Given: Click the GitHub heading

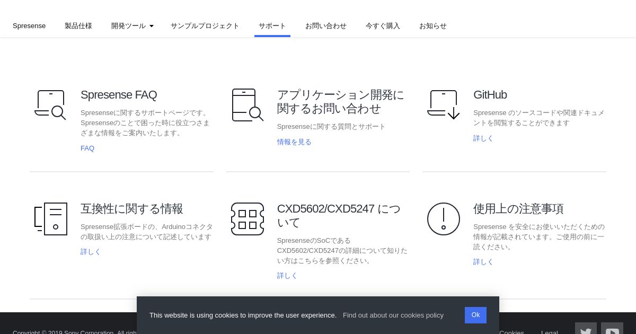Looking at the screenshot, I should [x=490, y=95].
